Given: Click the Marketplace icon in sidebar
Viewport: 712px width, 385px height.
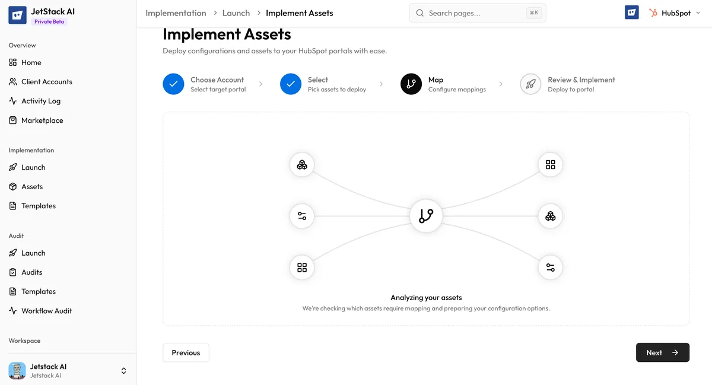Looking at the screenshot, I should click(13, 120).
